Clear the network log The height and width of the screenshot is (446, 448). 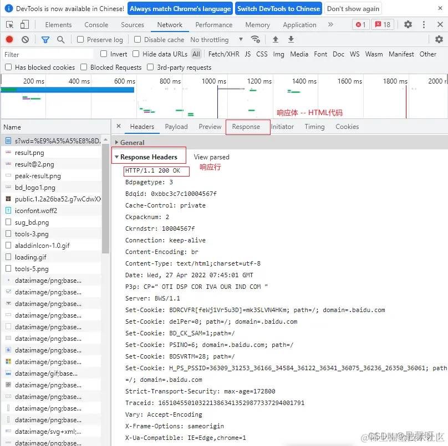[x=25, y=39]
